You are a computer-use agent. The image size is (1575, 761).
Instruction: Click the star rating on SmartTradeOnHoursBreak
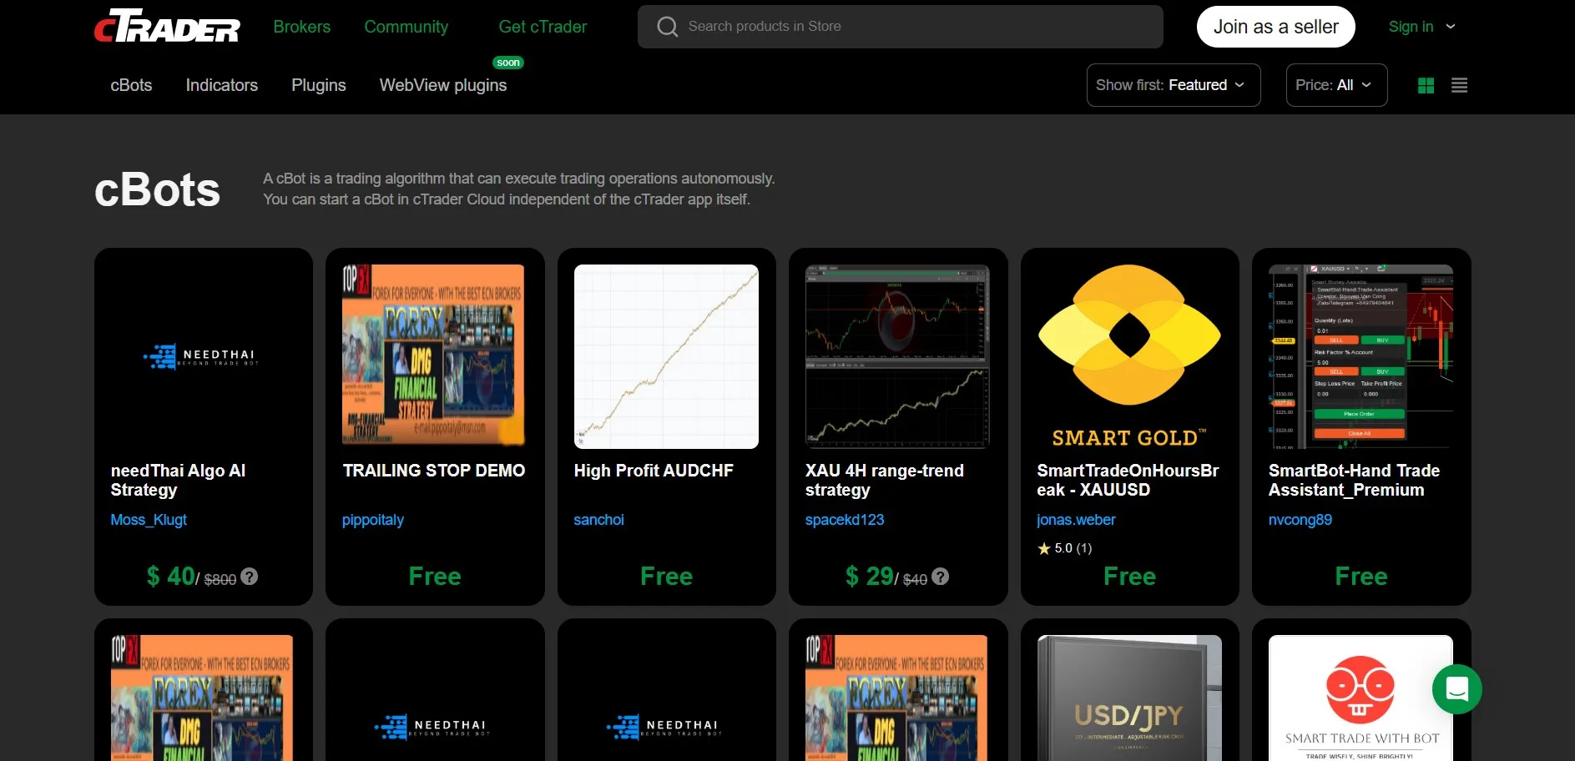point(1064,548)
